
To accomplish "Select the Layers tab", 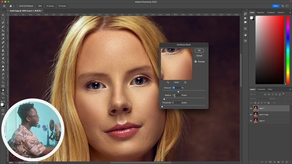I will pos(252,89).
